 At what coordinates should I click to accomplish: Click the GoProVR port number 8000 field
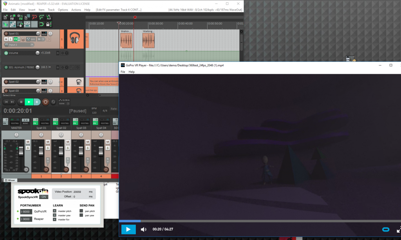point(26,212)
